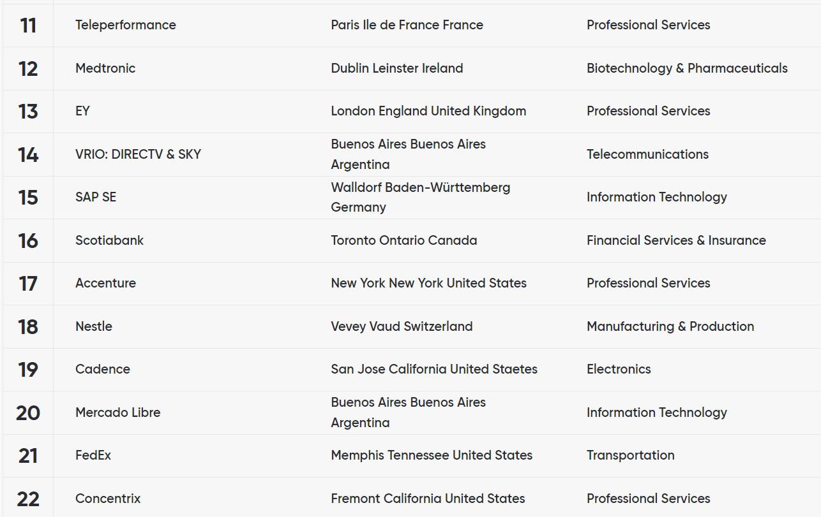
Task: Select the Dublin Leinster Ireland location cell
Action: [397, 68]
